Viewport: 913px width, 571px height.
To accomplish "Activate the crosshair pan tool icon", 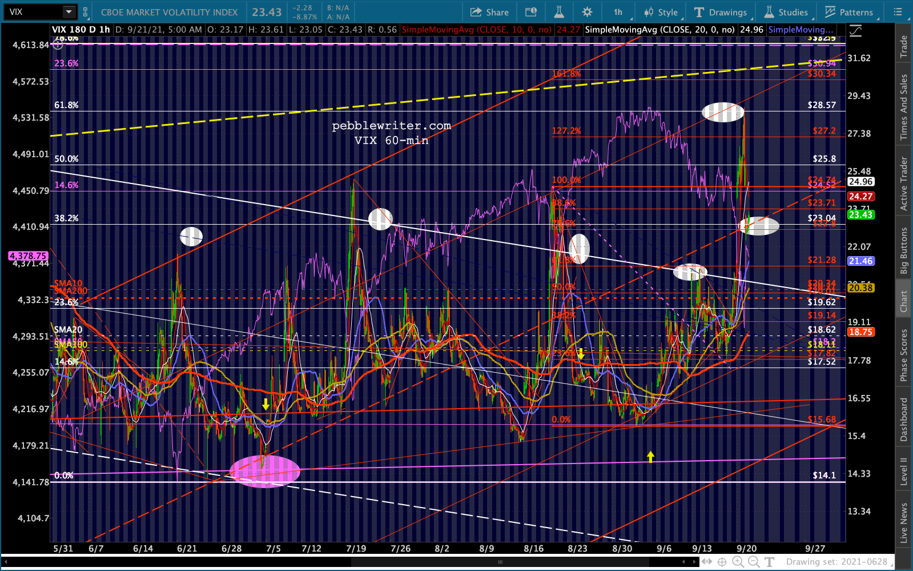I will (x=722, y=562).
